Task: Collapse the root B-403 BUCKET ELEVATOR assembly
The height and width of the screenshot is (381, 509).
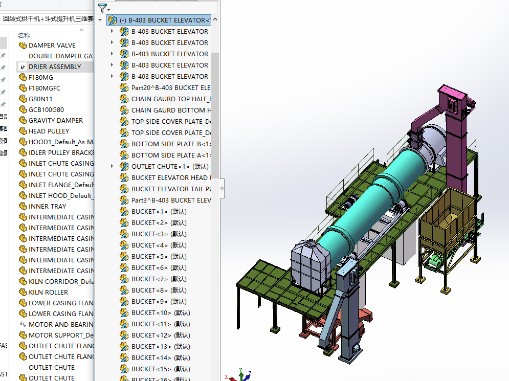Action: point(100,20)
